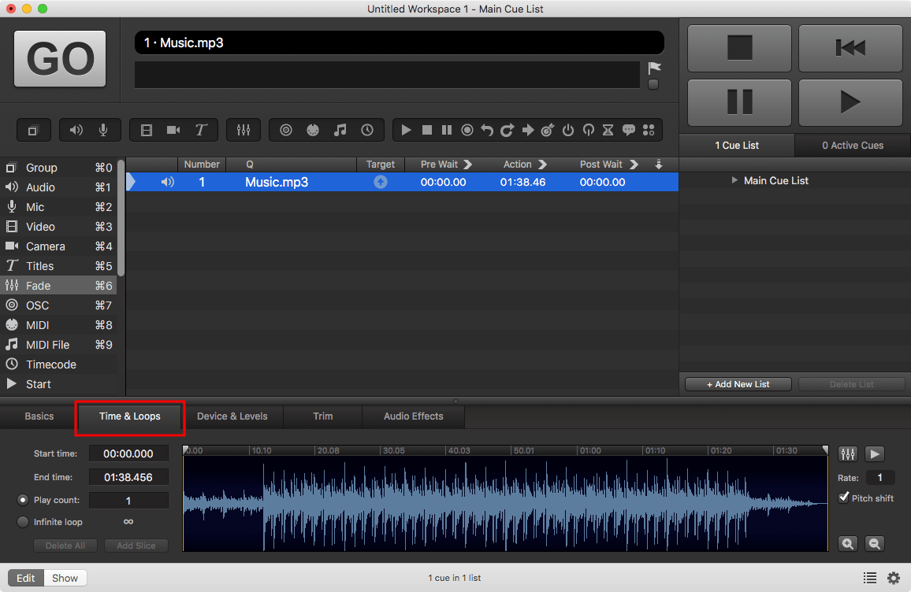Toggle the flag icon next to cue name
The width and height of the screenshot is (911, 592).
coord(654,68)
